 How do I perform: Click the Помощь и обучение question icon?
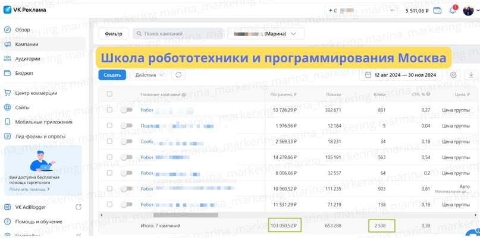tap(7, 221)
